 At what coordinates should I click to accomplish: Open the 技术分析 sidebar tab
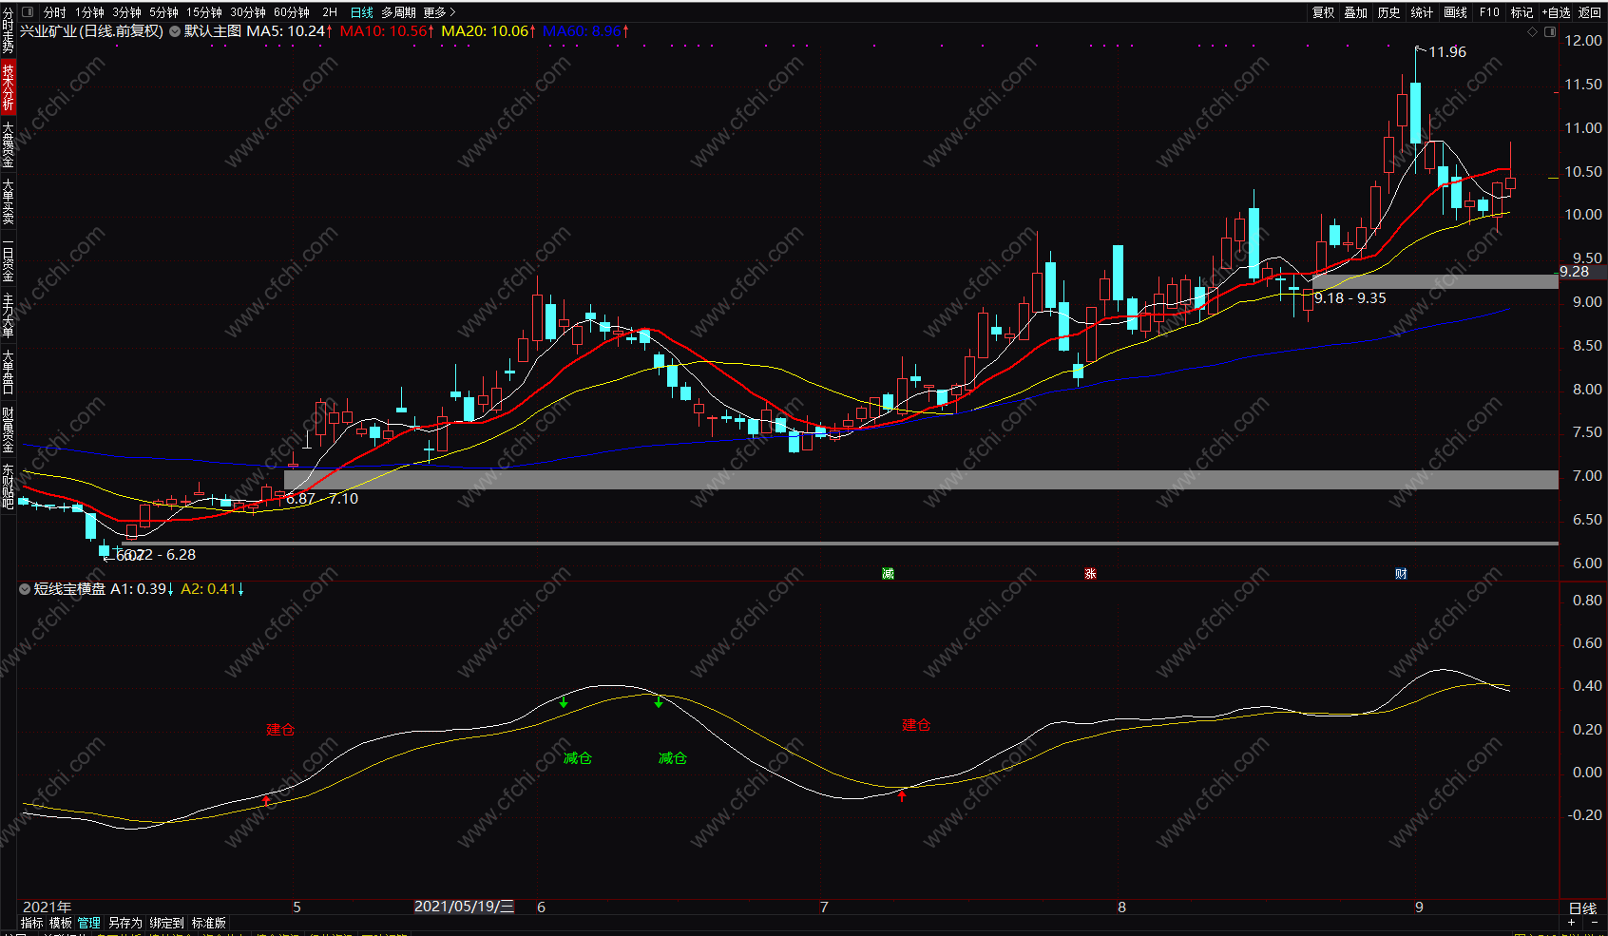coord(8,87)
